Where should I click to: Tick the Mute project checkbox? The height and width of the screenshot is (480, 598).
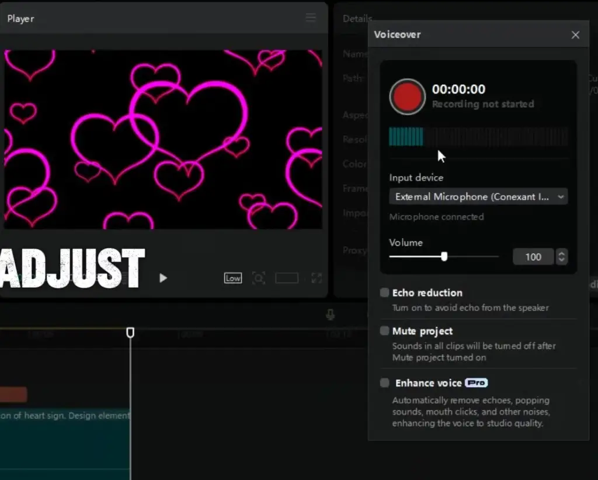point(384,331)
